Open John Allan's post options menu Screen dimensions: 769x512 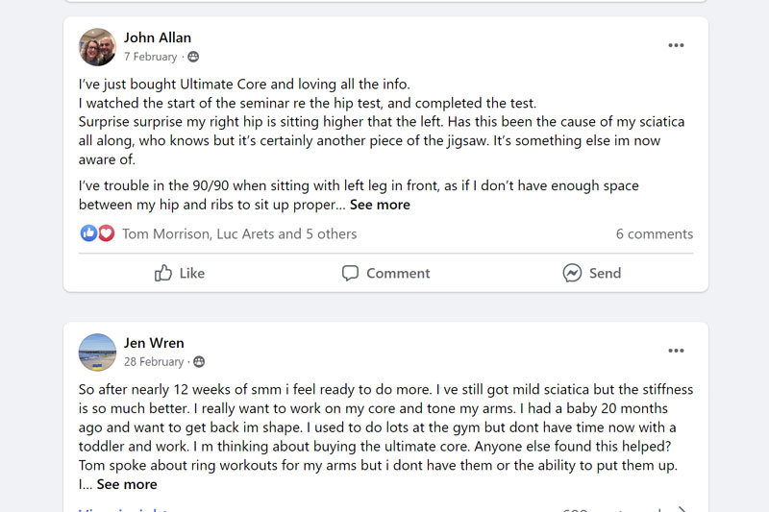click(676, 46)
